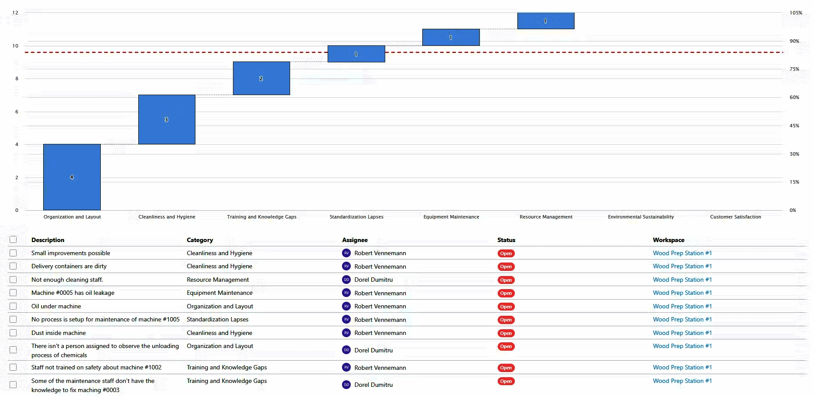Click the Open badge in the Resource Management table row
814x396 pixels.
pyautogui.click(x=506, y=280)
